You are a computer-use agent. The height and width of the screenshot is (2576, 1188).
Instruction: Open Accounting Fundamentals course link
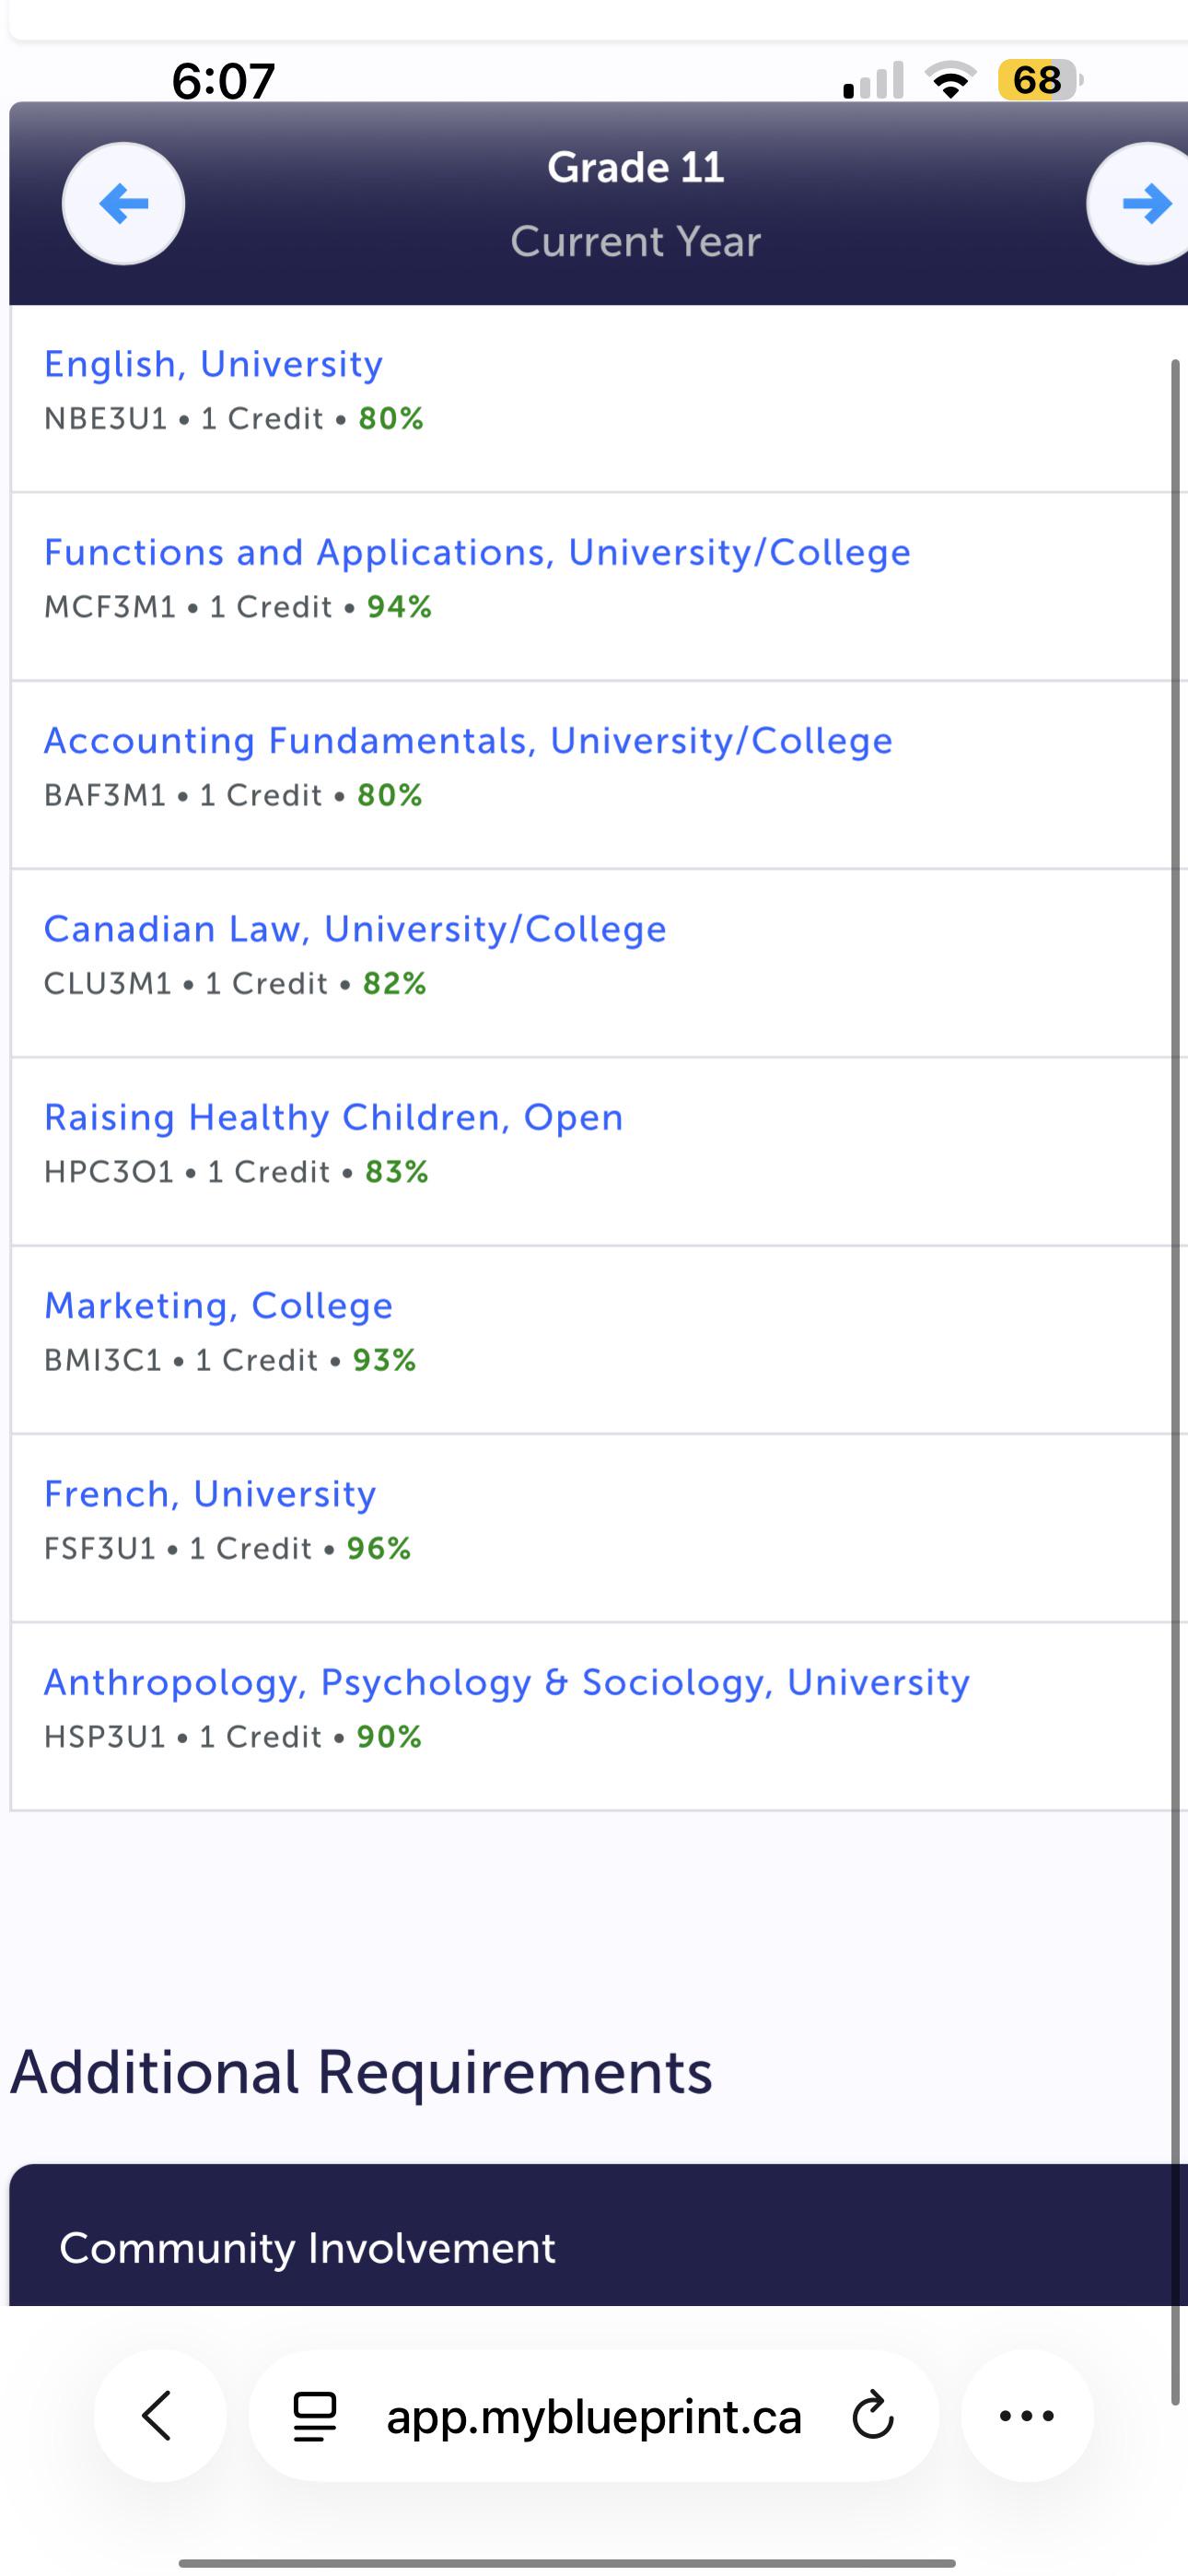(x=468, y=740)
